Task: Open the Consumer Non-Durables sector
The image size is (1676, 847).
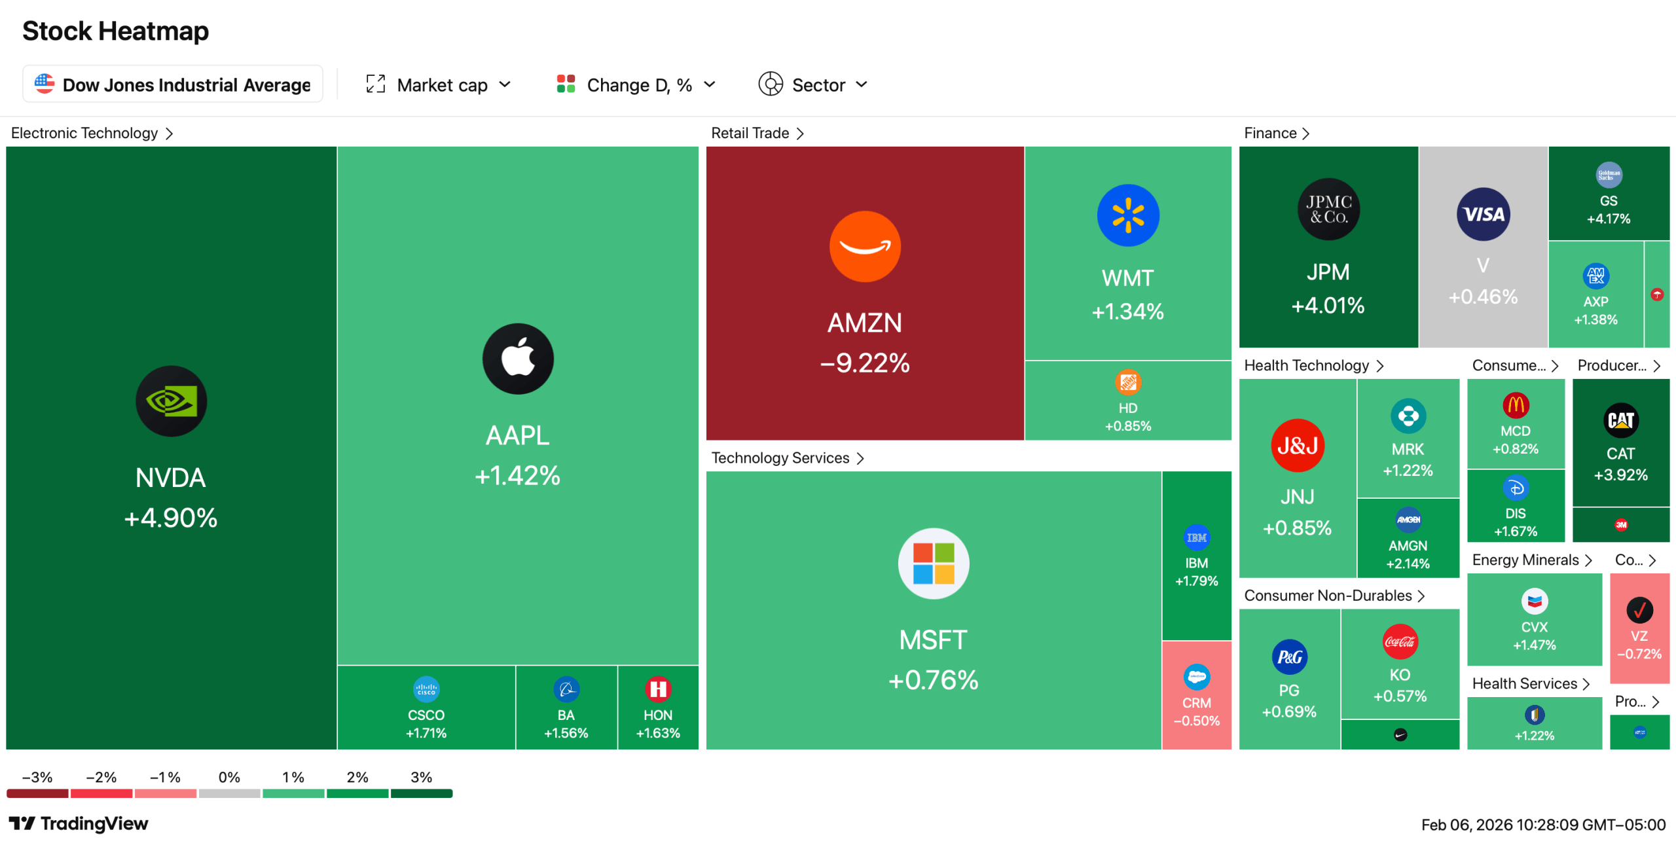Action: coord(1334,595)
